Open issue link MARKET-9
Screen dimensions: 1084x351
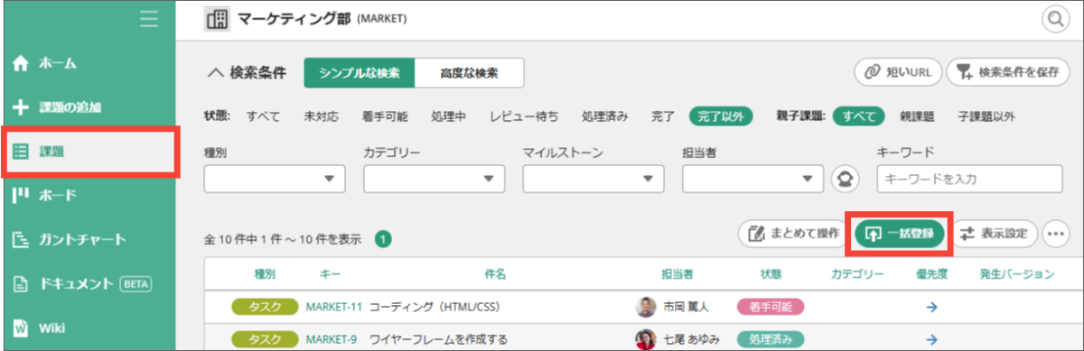(x=331, y=339)
